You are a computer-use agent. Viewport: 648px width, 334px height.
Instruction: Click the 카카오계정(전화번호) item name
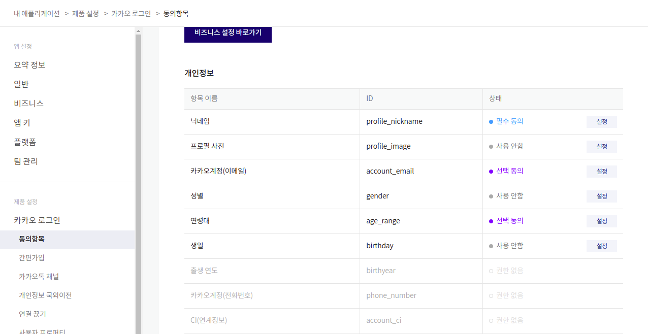pos(222,295)
